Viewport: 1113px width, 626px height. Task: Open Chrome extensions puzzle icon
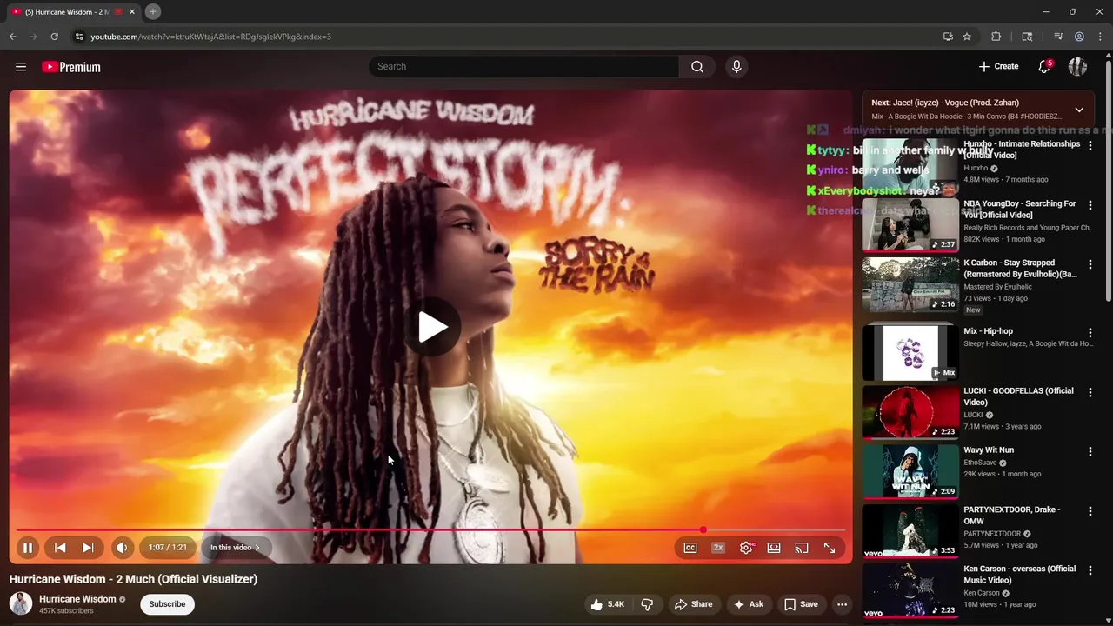[x=996, y=37]
